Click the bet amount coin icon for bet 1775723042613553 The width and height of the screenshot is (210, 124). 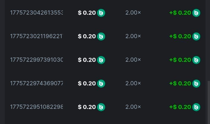(101, 13)
